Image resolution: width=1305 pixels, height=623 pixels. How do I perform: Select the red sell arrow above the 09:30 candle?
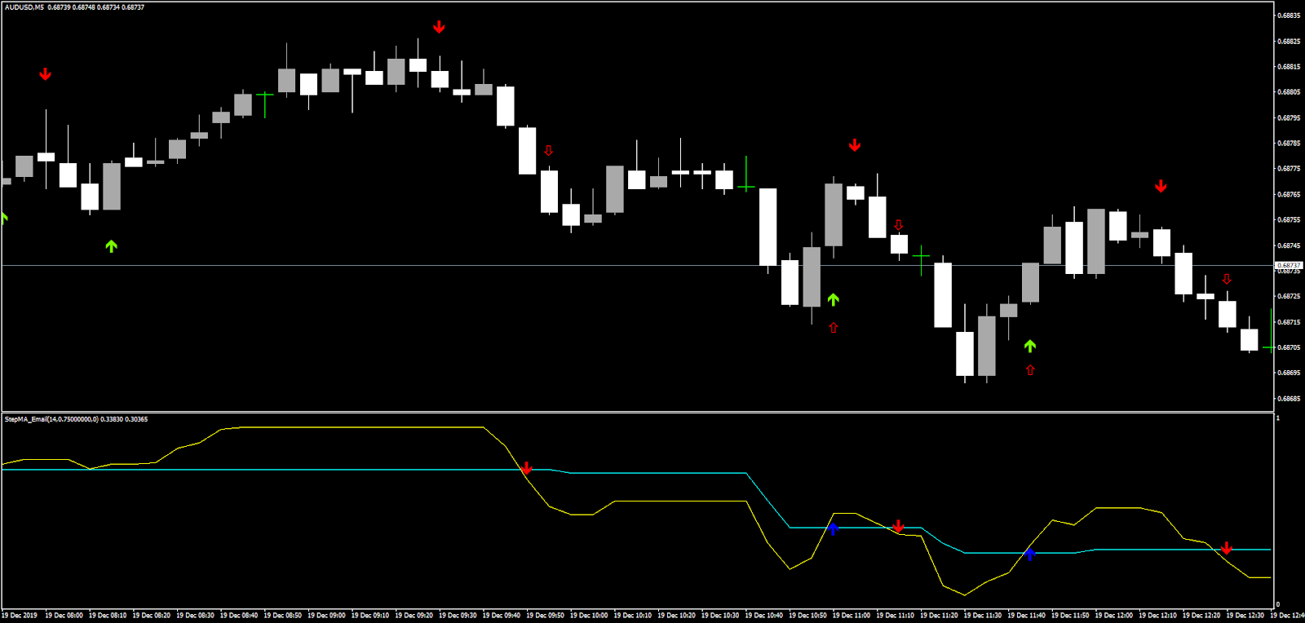click(439, 27)
